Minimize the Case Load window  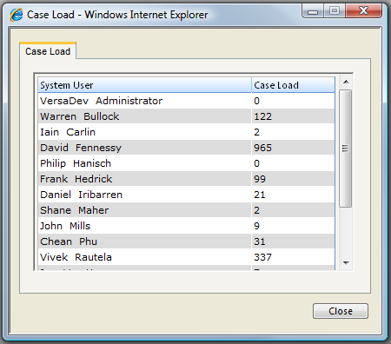[x=313, y=11]
